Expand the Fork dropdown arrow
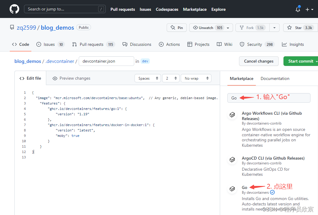The height and width of the screenshot is (215, 318). coord(274,28)
